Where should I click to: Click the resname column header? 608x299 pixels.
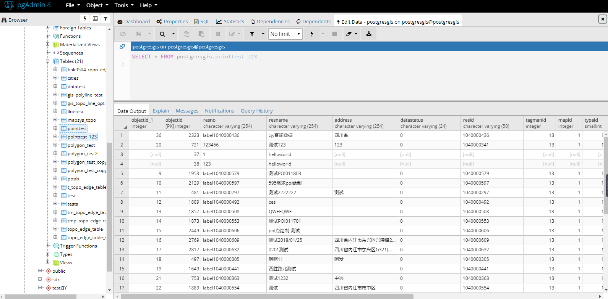click(299, 123)
